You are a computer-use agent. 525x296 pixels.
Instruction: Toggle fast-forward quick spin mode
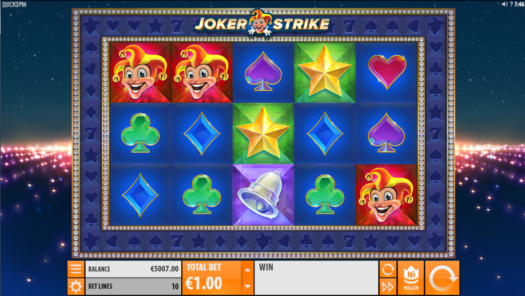(x=388, y=287)
